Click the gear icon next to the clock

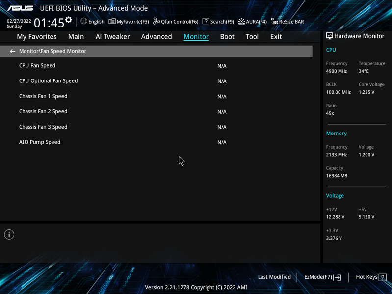(69, 20)
